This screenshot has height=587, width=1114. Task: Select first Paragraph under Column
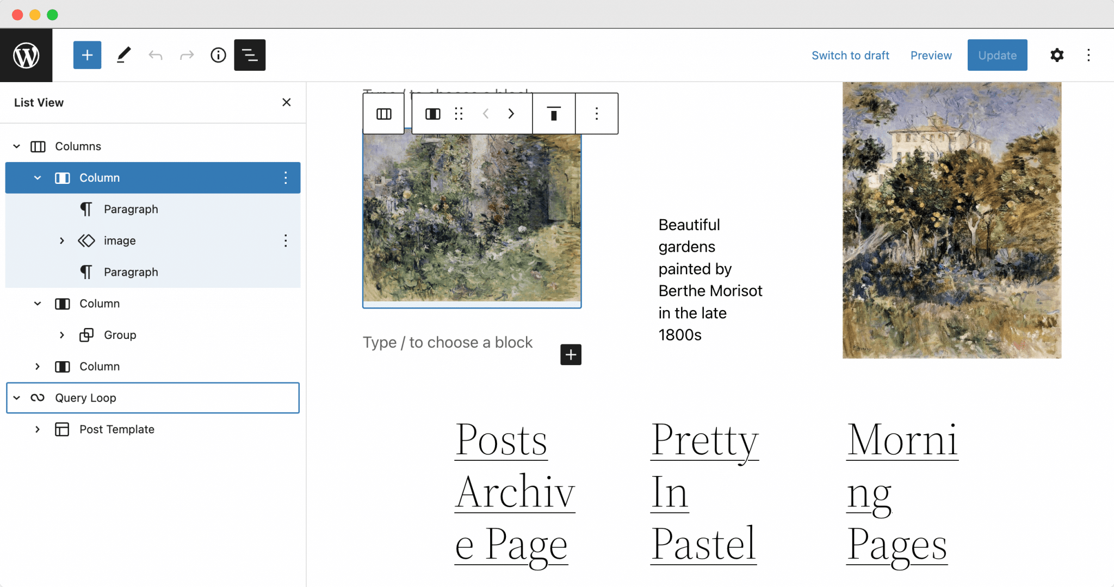coord(153,209)
